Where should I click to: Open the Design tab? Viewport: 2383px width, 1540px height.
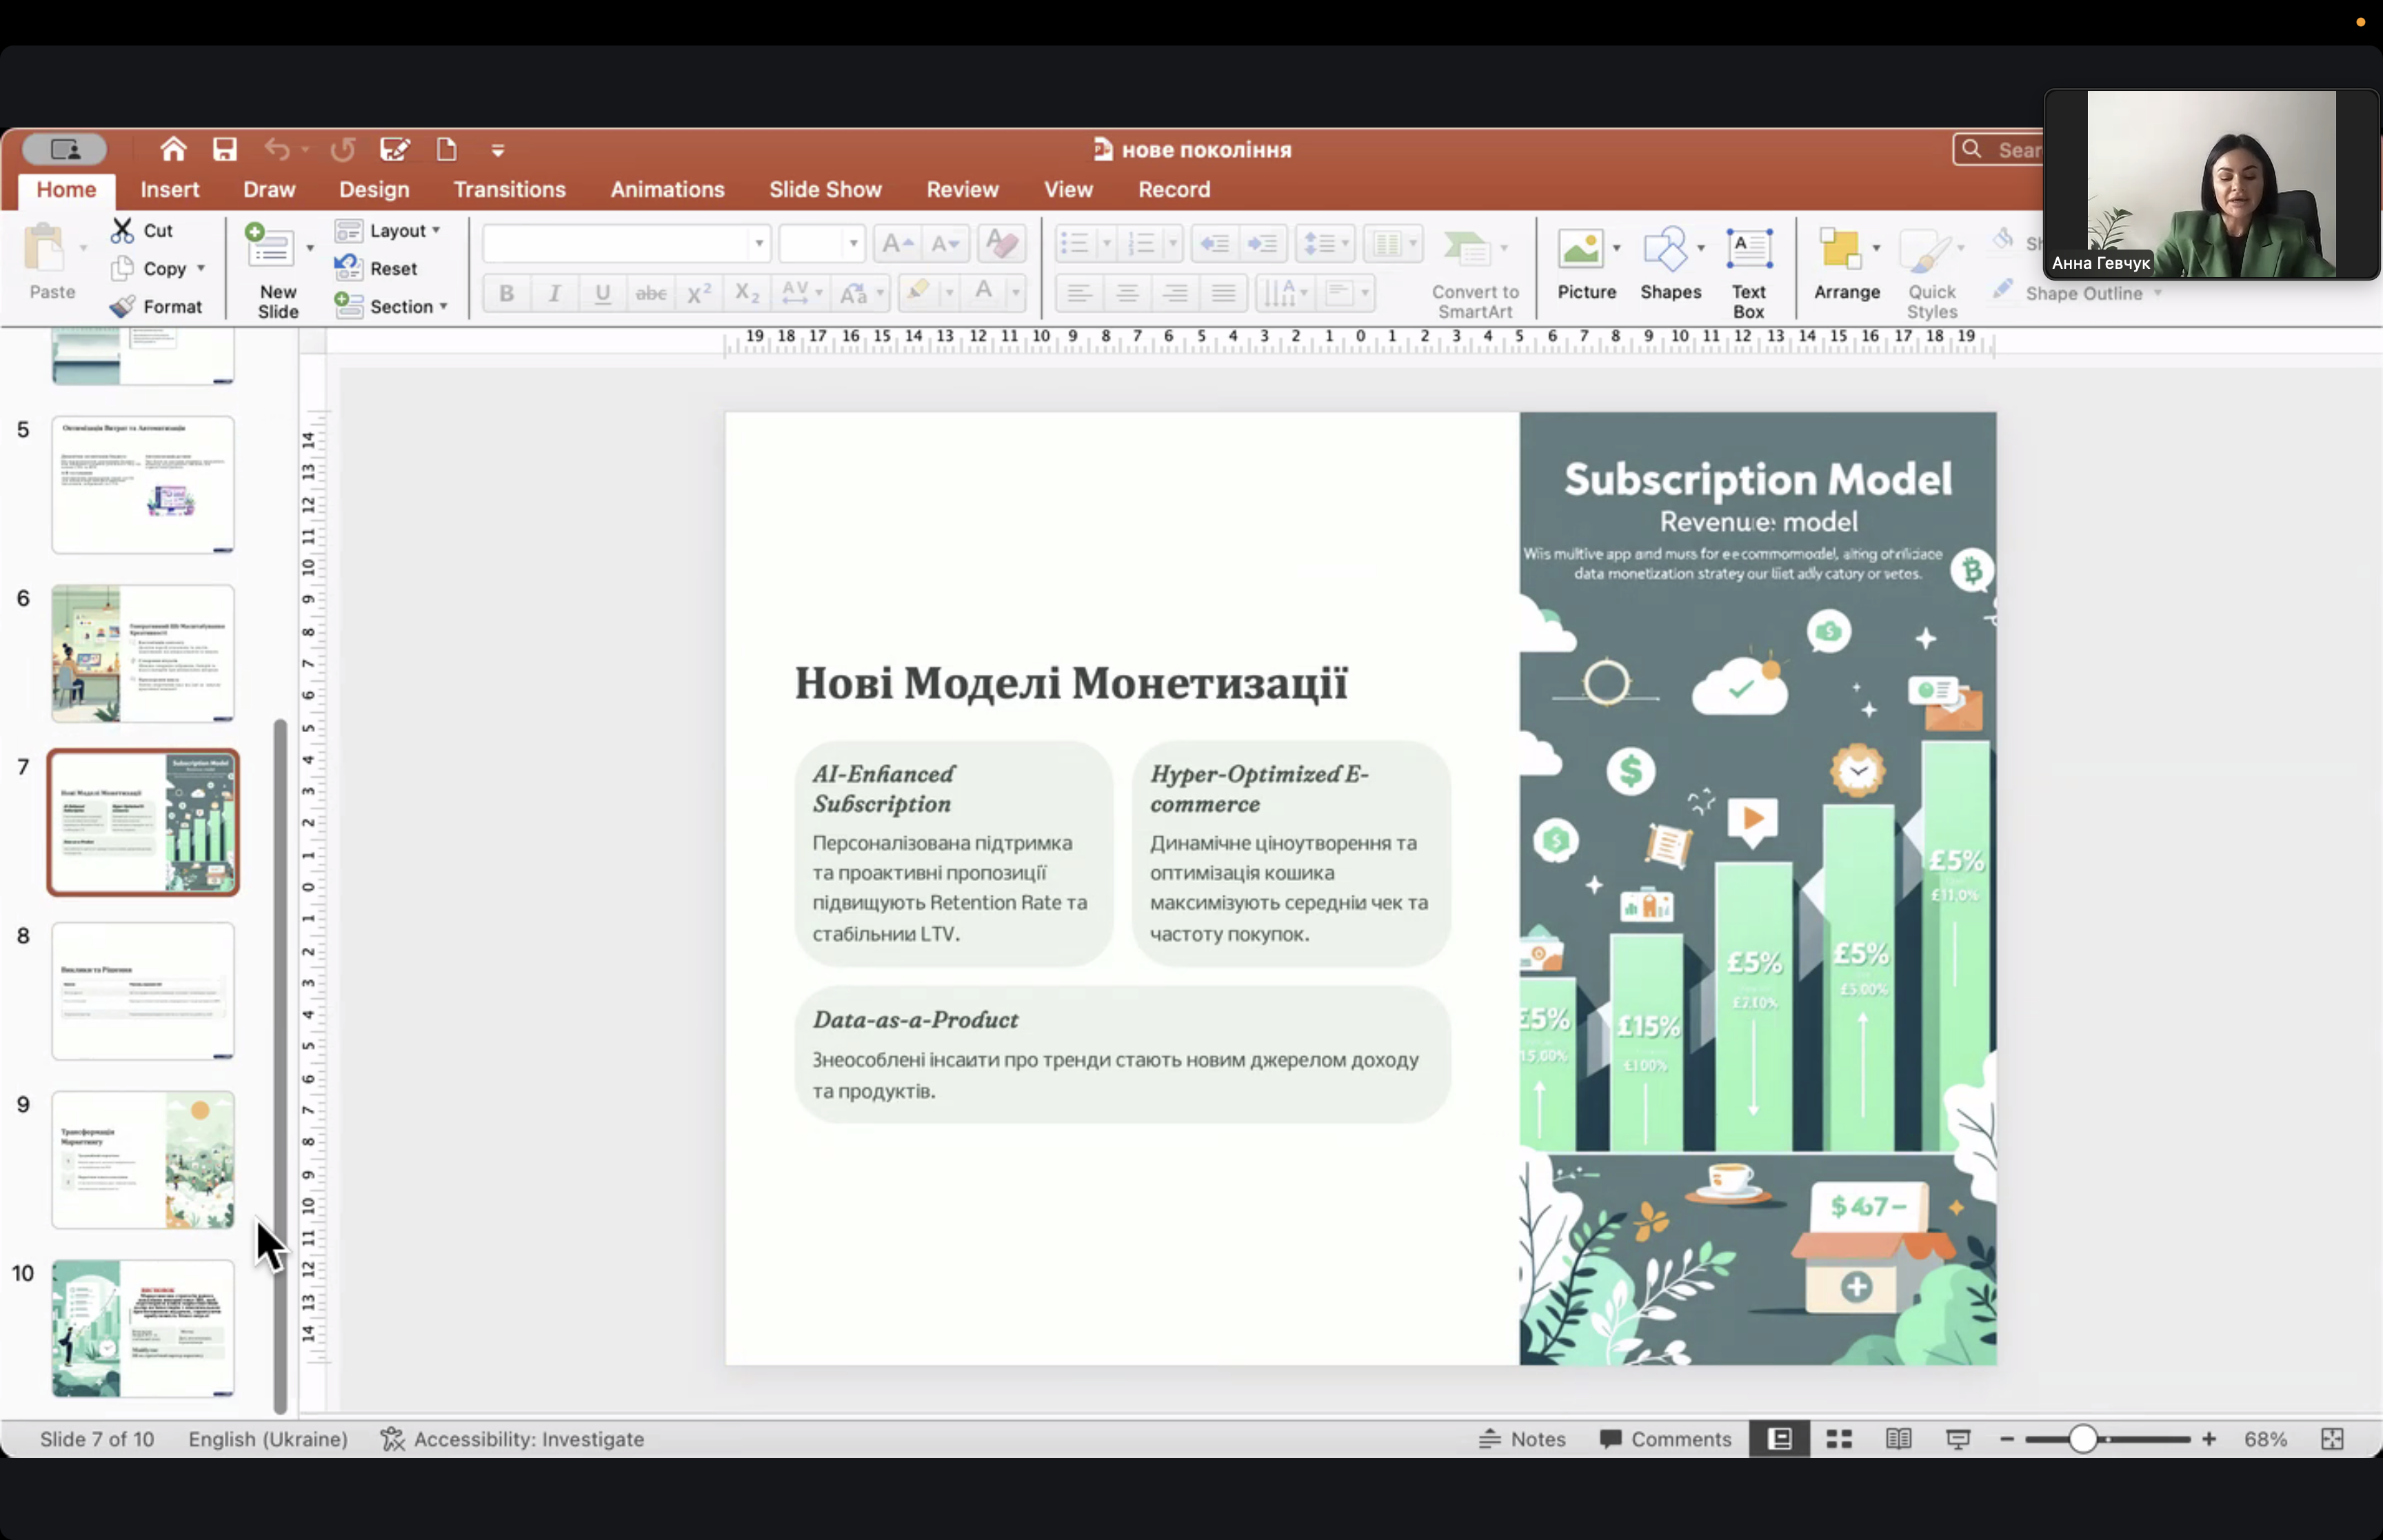374,189
